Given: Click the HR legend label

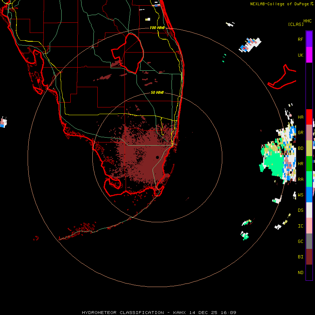Looking at the screenshot, I should pos(300,164).
